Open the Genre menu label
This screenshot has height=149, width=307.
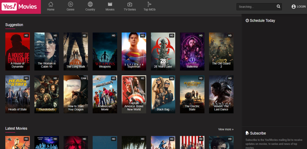point(71,9)
